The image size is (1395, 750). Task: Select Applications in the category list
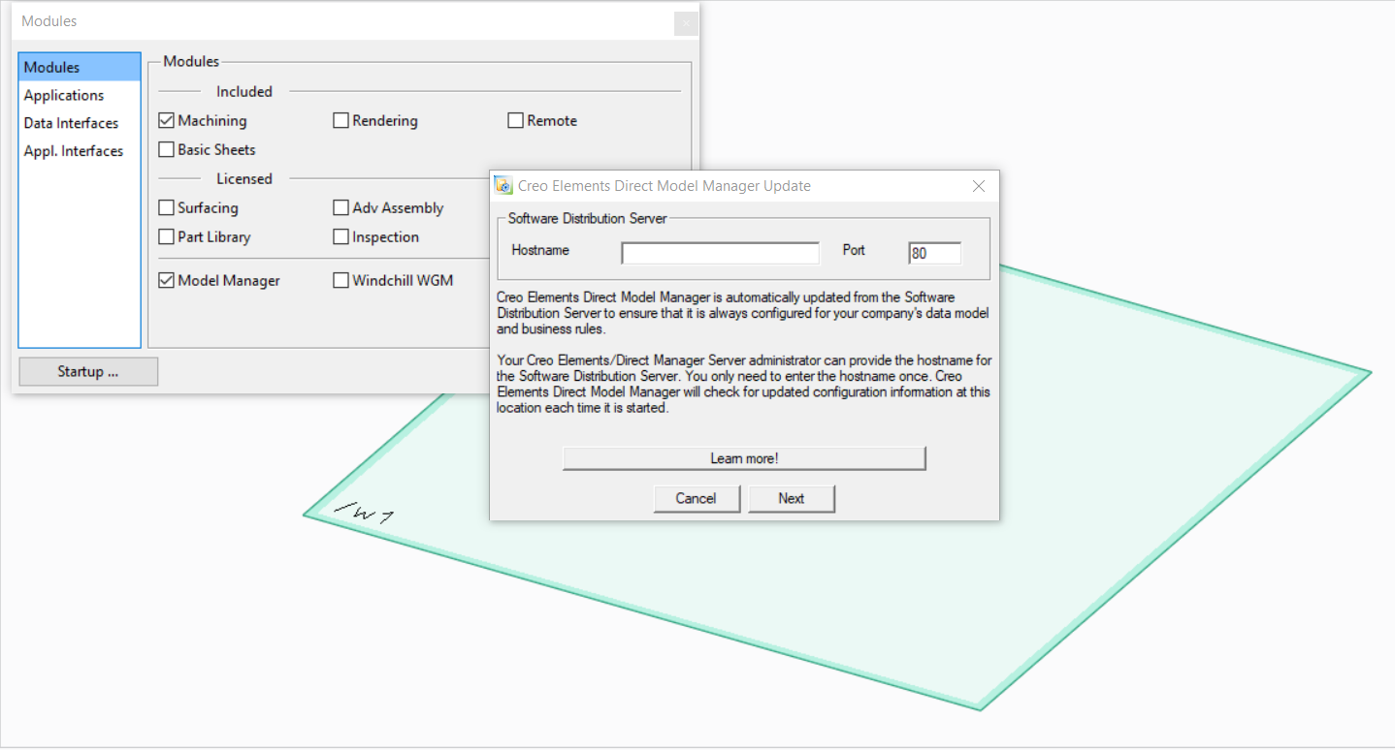pyautogui.click(x=63, y=94)
